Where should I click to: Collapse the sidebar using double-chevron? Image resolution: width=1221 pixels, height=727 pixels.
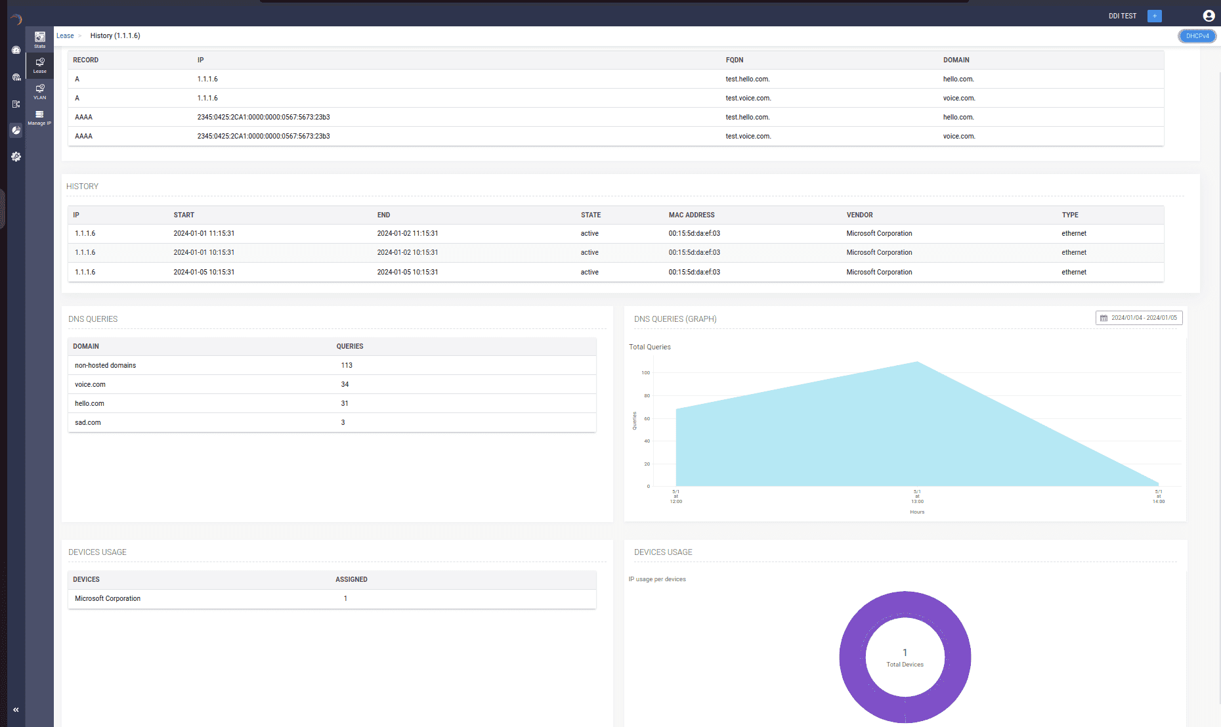16,709
